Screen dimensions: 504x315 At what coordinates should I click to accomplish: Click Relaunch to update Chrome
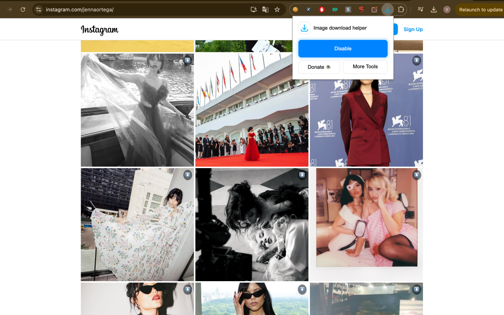[481, 9]
